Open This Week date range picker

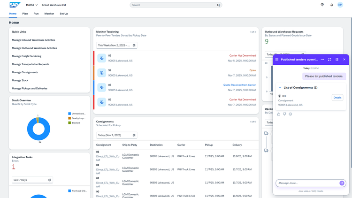117,46
